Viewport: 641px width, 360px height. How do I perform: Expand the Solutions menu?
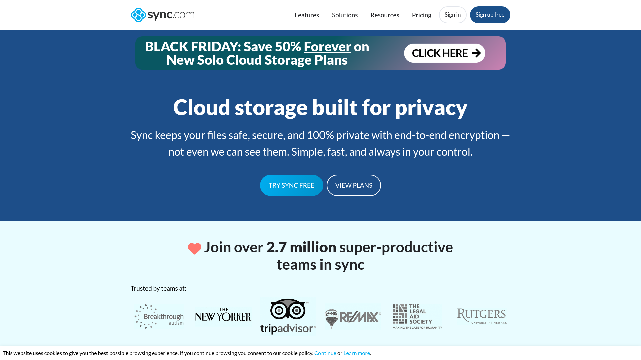coord(345,15)
